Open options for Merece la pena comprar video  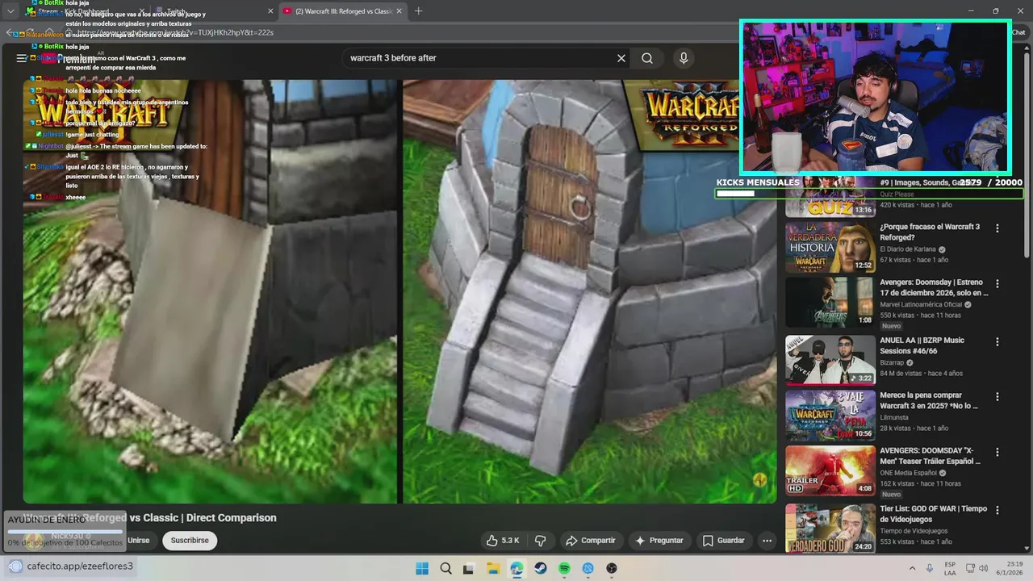[x=997, y=396]
